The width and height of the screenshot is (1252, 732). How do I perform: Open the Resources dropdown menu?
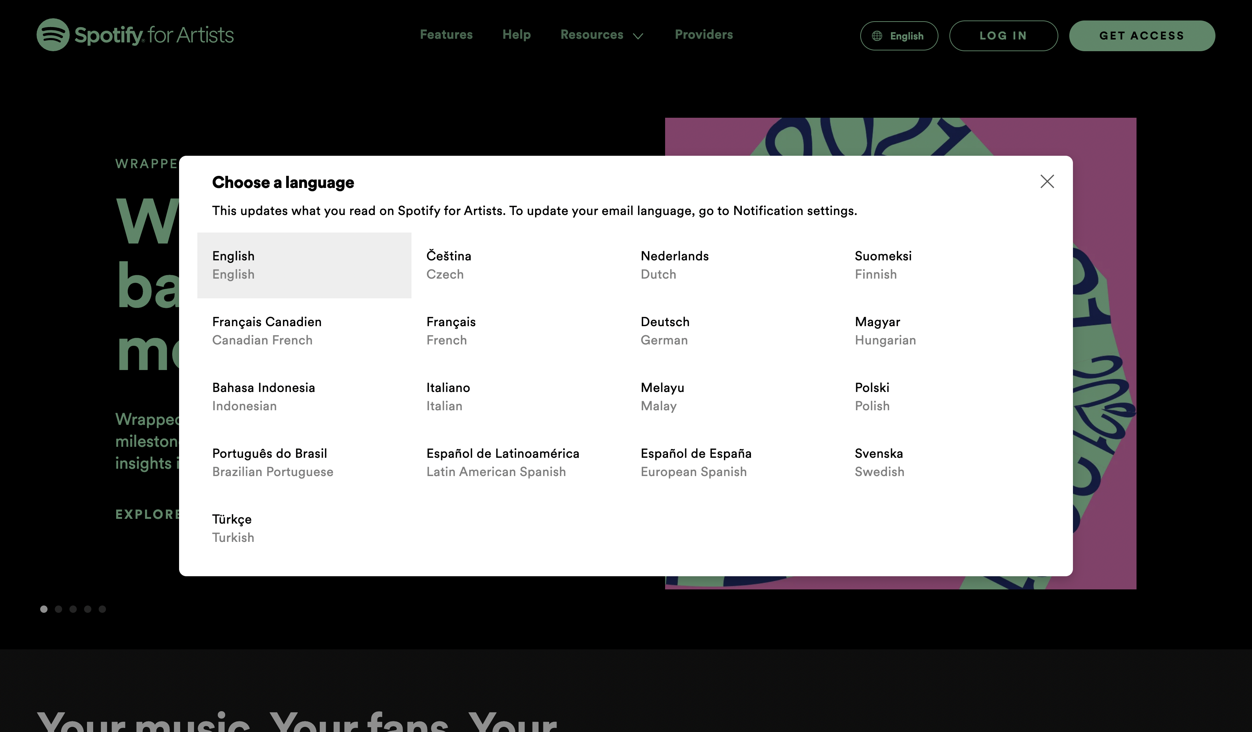click(602, 35)
